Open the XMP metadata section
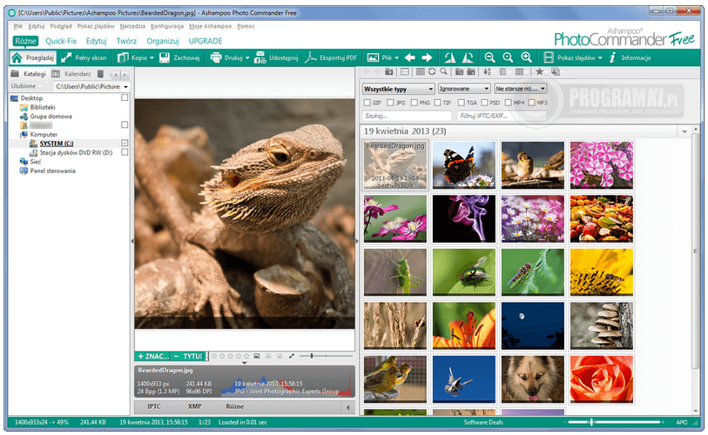 tap(194, 406)
